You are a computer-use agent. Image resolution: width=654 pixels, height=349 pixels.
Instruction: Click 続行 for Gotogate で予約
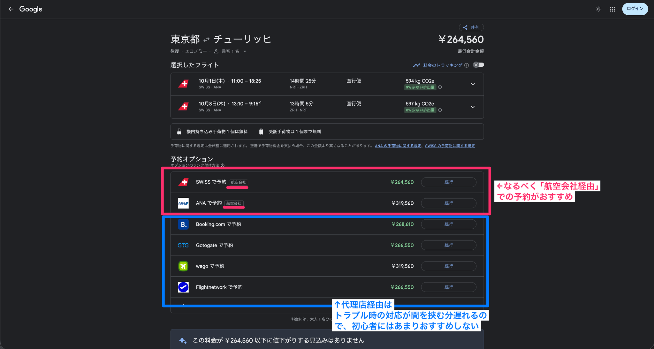pos(448,245)
